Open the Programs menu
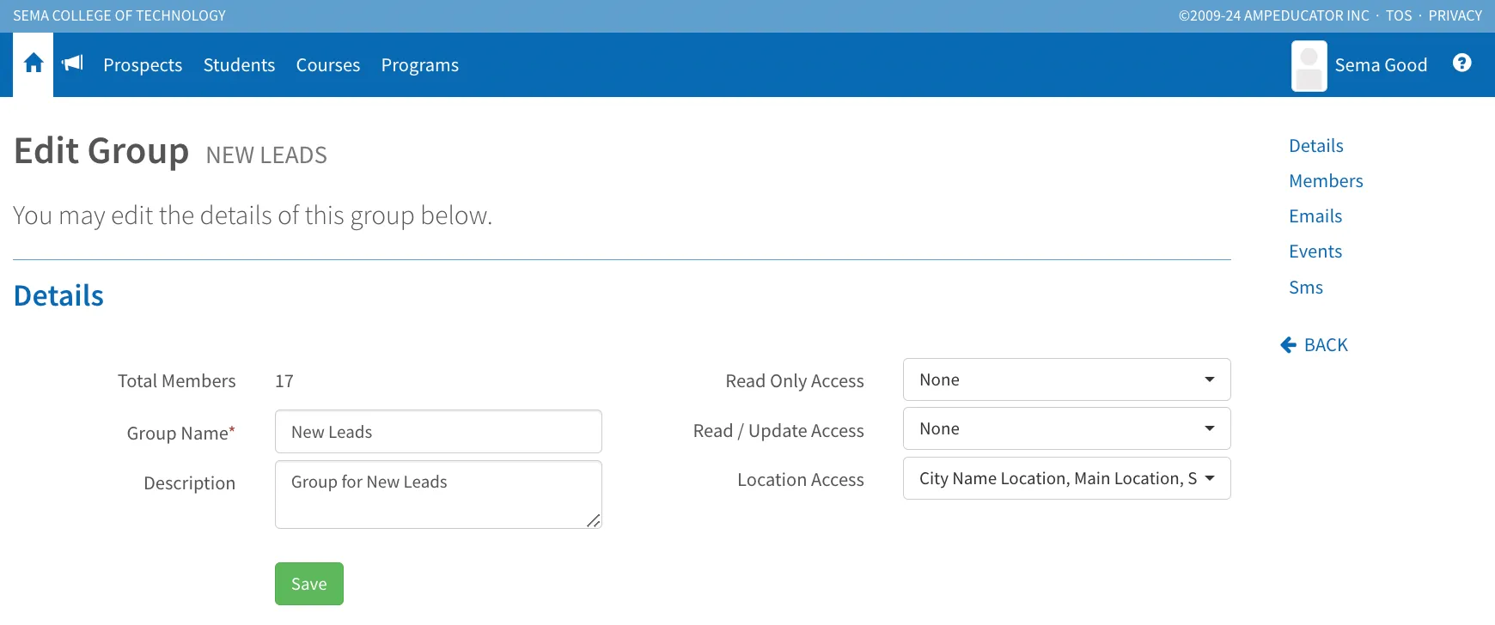 coord(420,65)
